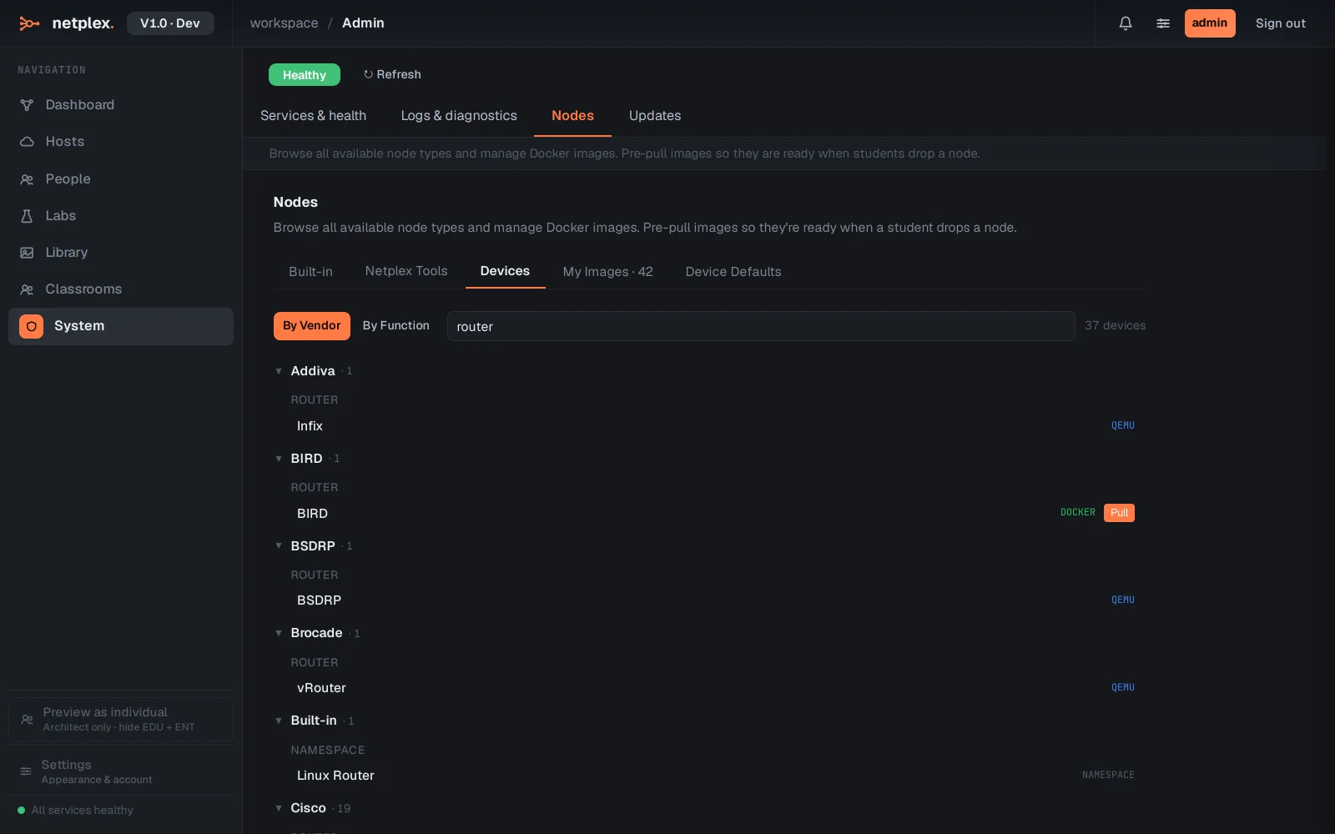
Task: Click the QEMU tag on BSDRP row
Action: point(1123,600)
